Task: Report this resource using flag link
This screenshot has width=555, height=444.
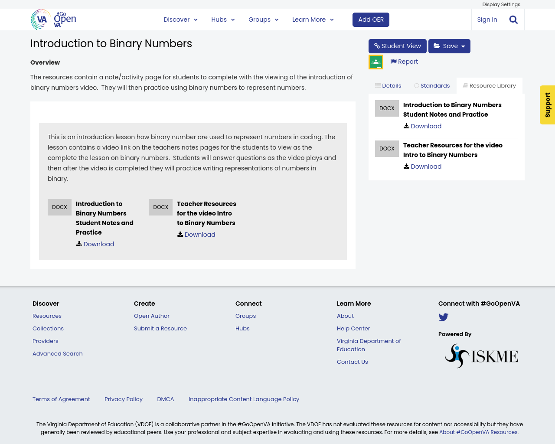Action: [404, 62]
